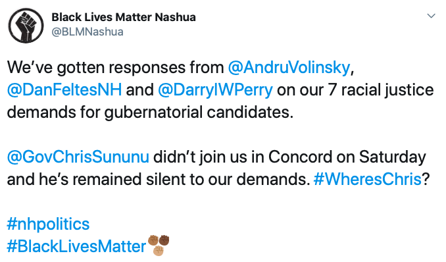Screen dimensions: 446x262
Task: Click the text "and he's remained silent to our demands."
Action: pos(158,180)
